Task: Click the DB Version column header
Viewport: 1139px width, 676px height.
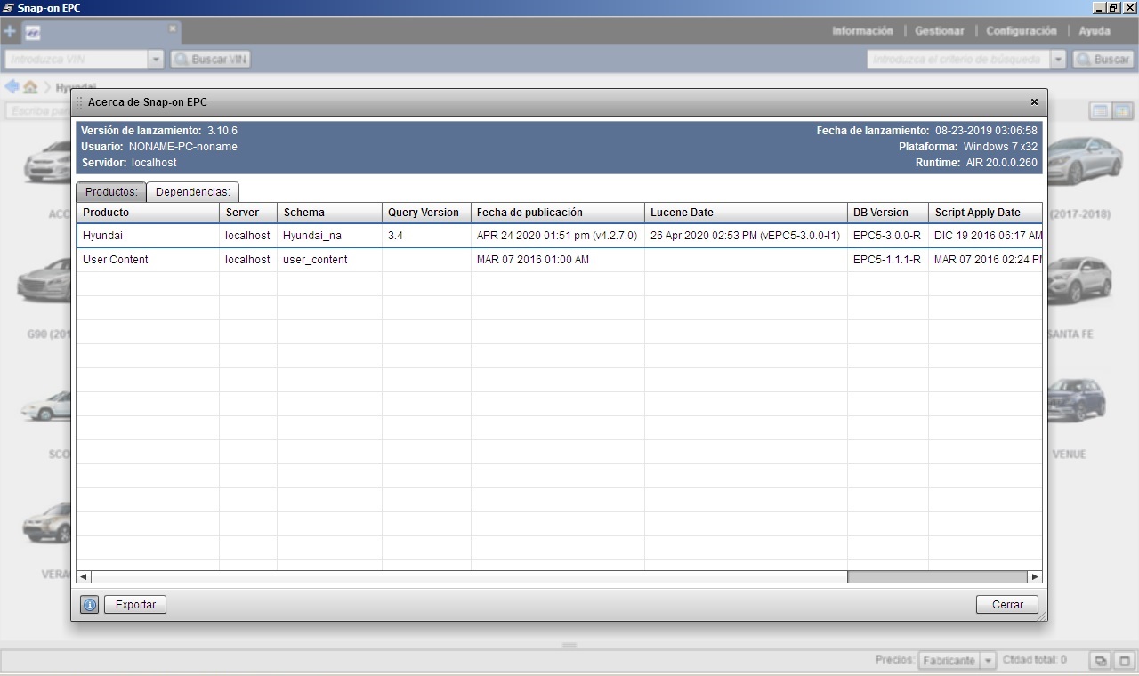Action: click(x=888, y=213)
